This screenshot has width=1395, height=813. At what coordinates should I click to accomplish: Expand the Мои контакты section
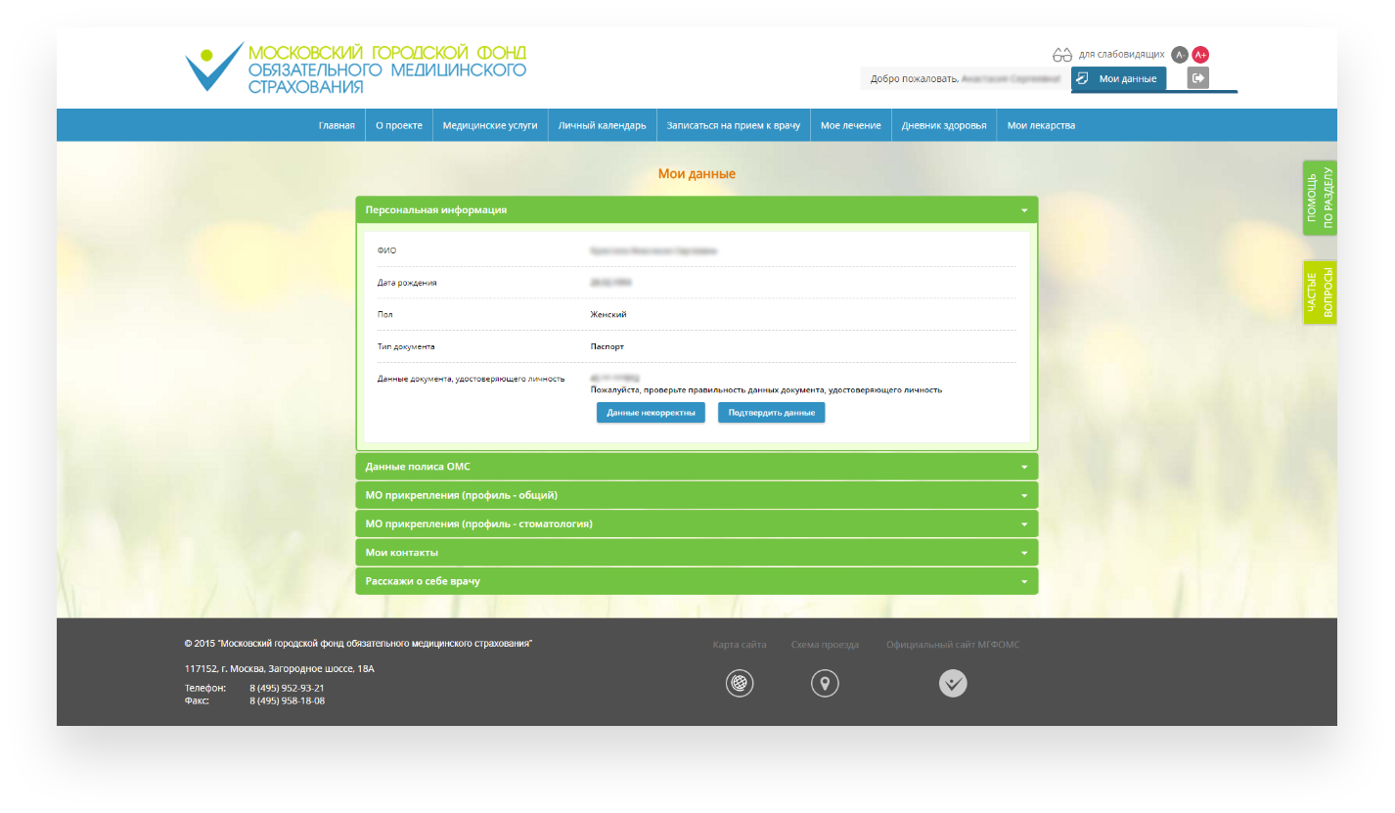(696, 553)
